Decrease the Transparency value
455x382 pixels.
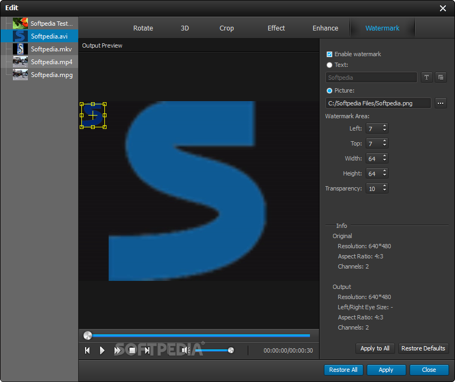click(x=384, y=190)
